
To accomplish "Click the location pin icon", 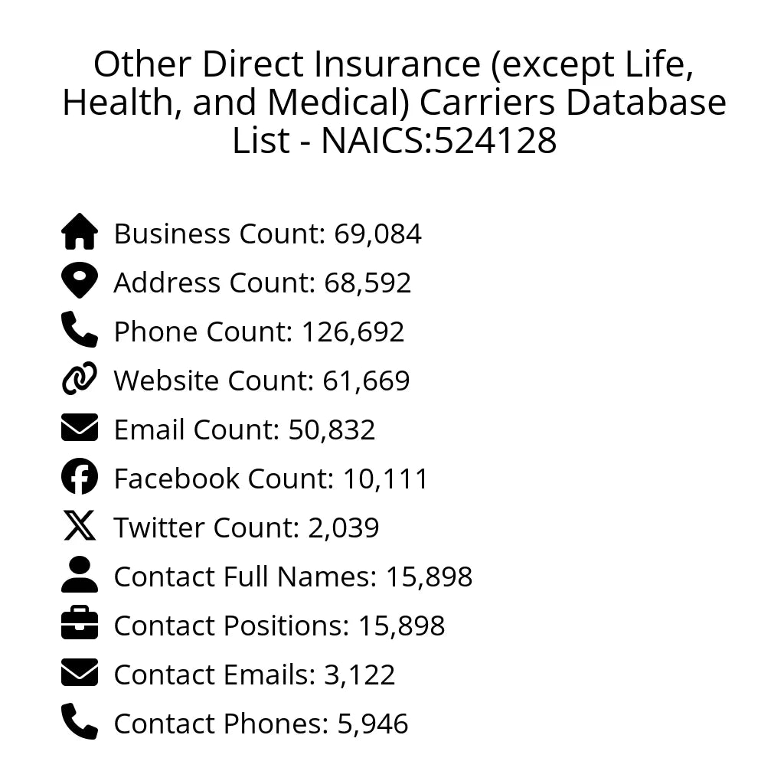I will pyautogui.click(x=80, y=281).
